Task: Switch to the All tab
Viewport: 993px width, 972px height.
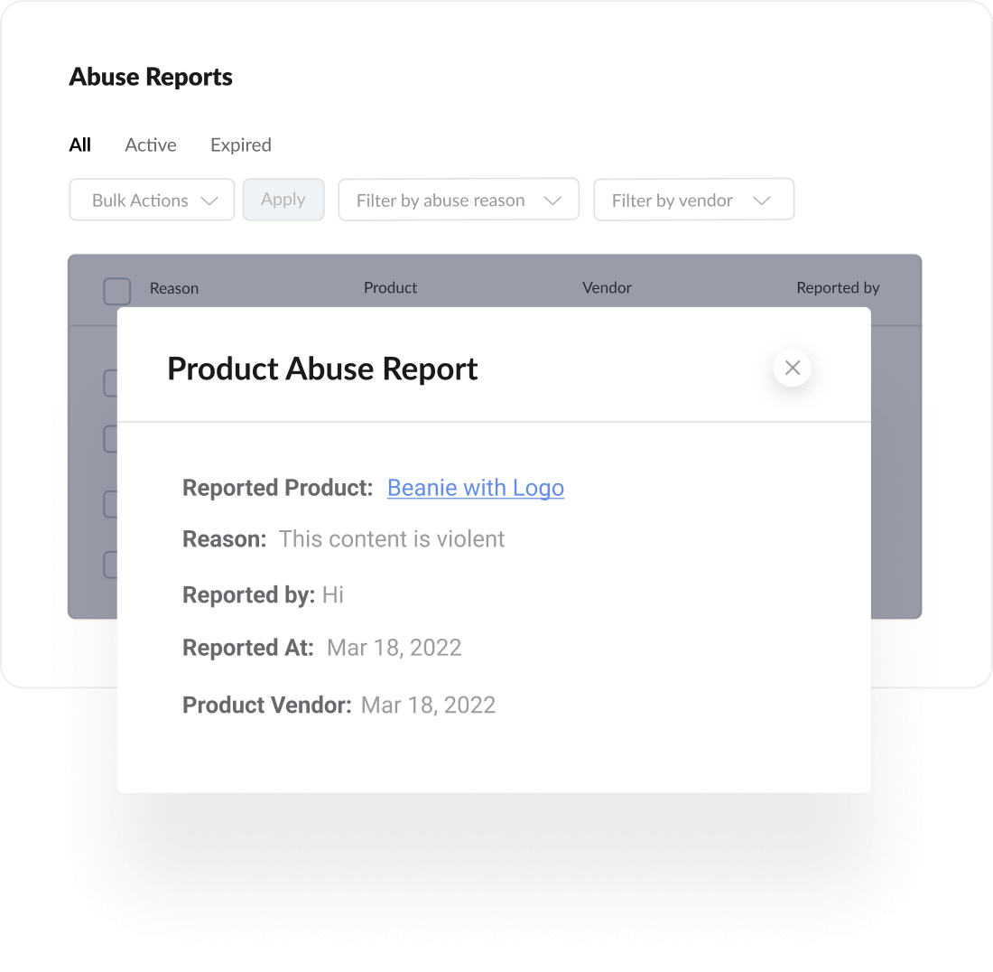Action: (x=79, y=145)
